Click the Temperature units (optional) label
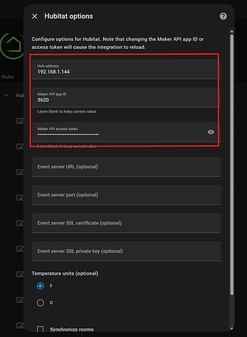The image size is (247, 337). coord(65,274)
